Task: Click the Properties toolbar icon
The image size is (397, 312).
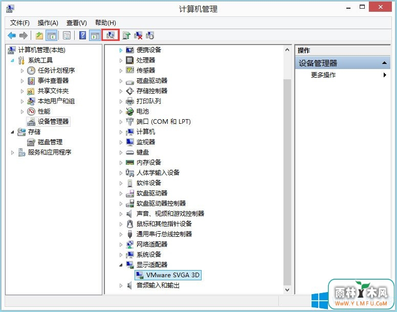Action: tap(67, 35)
